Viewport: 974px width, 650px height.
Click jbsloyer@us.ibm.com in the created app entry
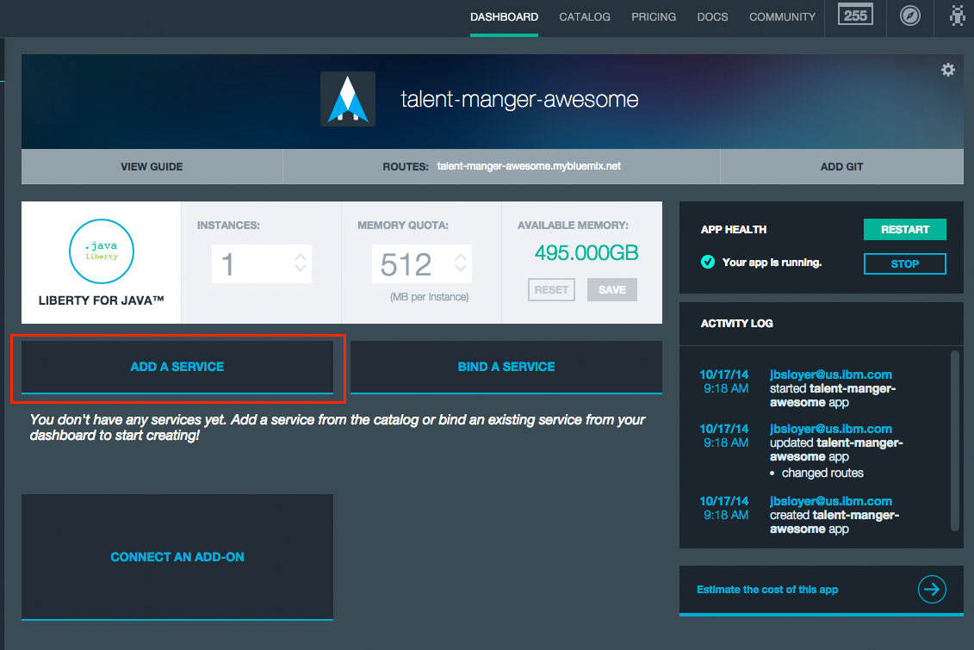[830, 501]
